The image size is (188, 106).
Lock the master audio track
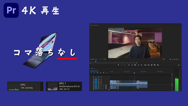pyautogui.click(x=94, y=90)
